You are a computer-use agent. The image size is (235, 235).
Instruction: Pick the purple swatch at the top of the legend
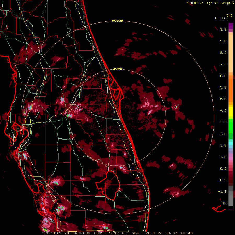point(231,26)
